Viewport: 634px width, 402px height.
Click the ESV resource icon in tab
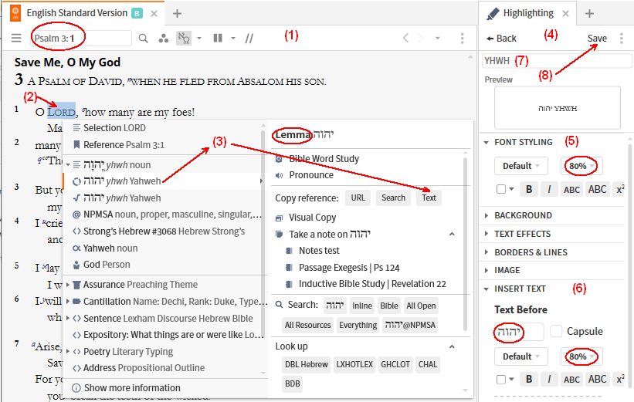click(15, 13)
